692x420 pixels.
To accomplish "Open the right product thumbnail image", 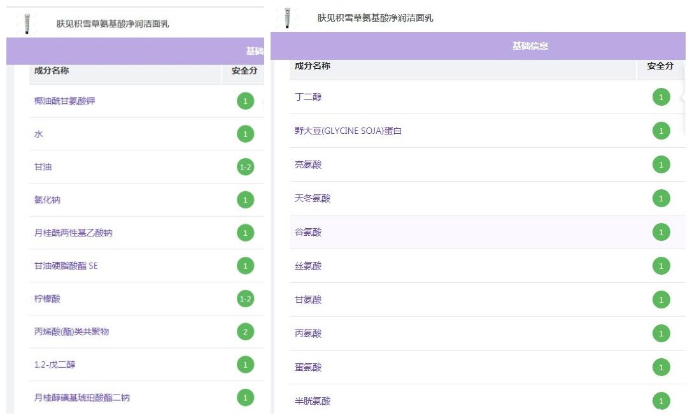I will pyautogui.click(x=288, y=18).
